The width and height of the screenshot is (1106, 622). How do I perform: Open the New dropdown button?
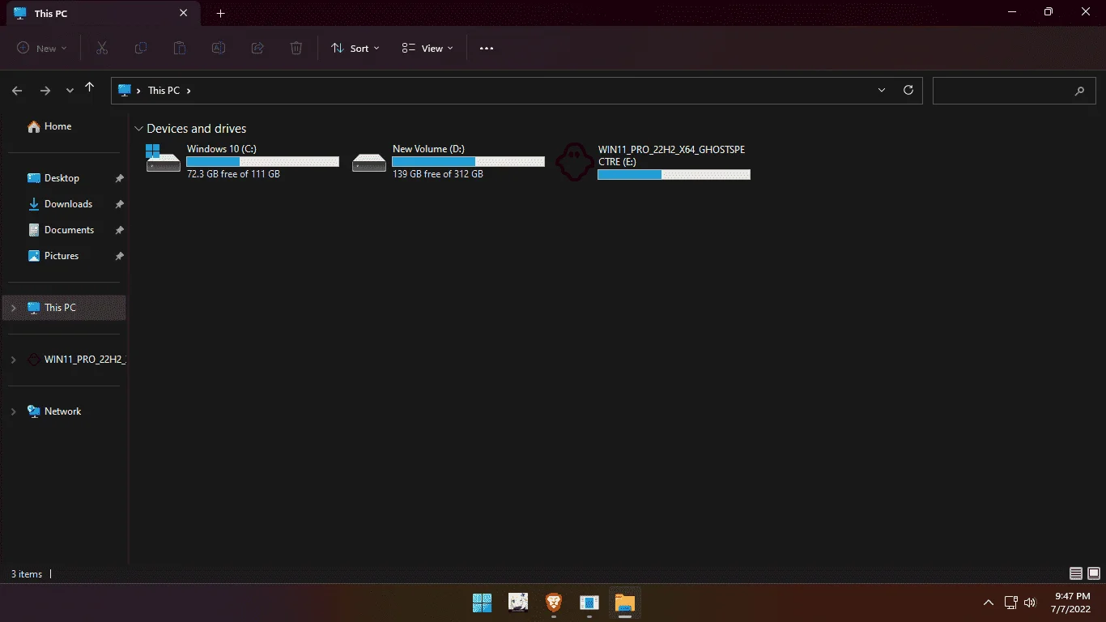click(42, 49)
